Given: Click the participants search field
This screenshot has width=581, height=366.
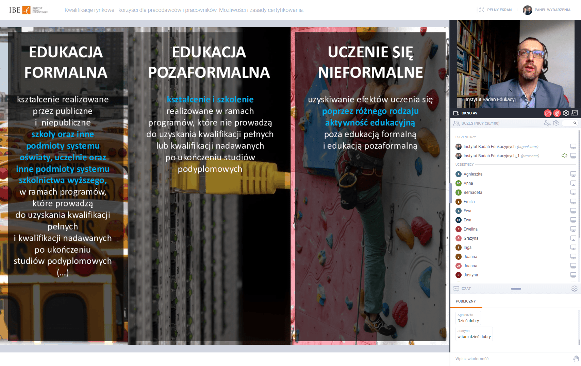Looking at the screenshot, I should (570, 123).
